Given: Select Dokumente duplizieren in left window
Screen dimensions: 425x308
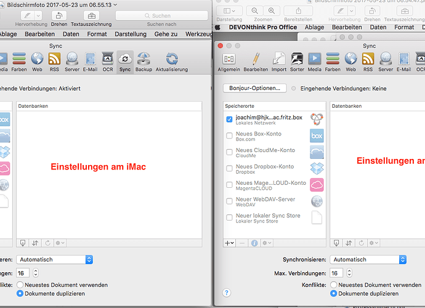Looking at the screenshot, I should pyautogui.click(x=20, y=294).
